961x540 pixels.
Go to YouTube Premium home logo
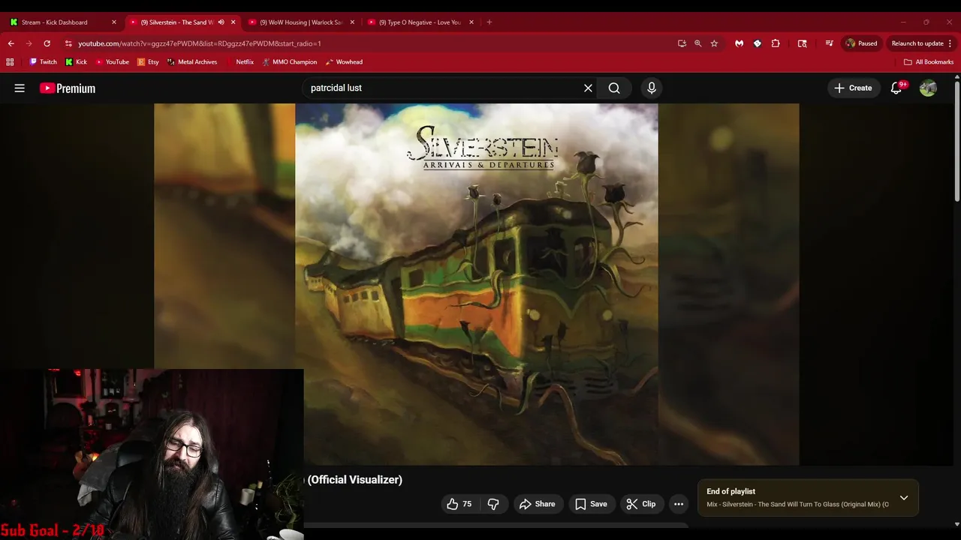click(68, 88)
